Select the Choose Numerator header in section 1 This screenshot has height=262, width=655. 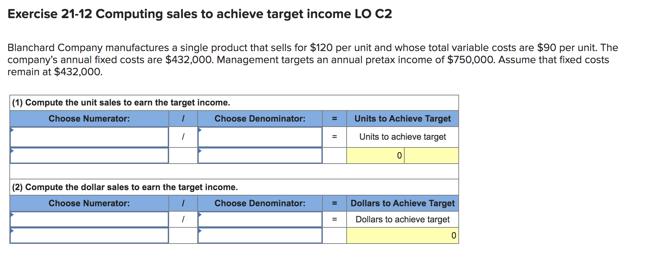89,119
